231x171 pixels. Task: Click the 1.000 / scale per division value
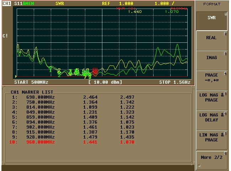coord(164,4)
